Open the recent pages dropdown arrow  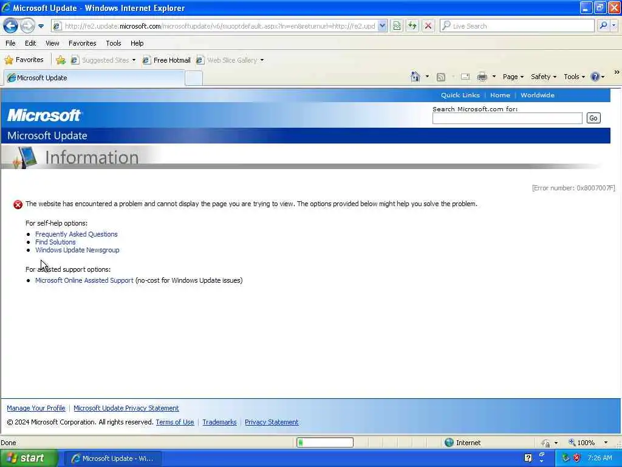click(41, 26)
